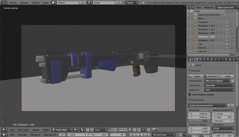Open the Soportado feature set dropdown
The height and width of the screenshot is (137, 239).
coord(219,85)
